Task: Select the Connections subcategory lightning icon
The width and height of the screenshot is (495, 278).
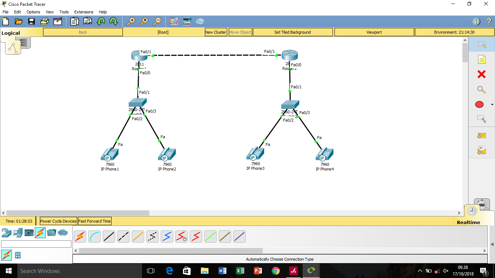Action: [x=6, y=255]
